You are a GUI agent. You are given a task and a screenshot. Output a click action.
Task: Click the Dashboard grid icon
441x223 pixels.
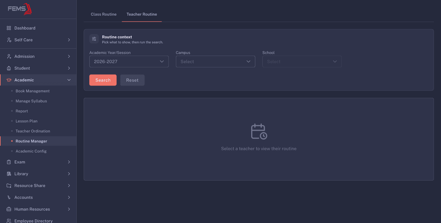(9, 28)
